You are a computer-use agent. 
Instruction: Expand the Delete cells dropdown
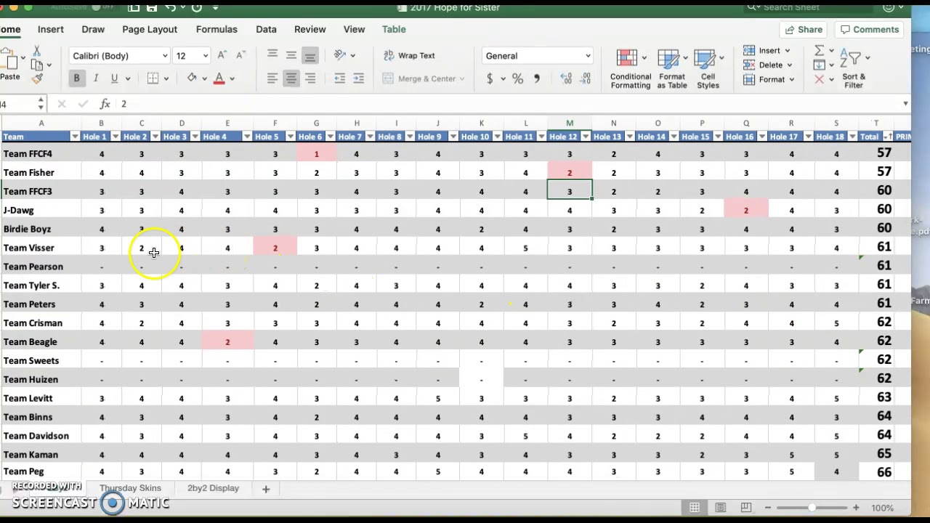[789, 65]
